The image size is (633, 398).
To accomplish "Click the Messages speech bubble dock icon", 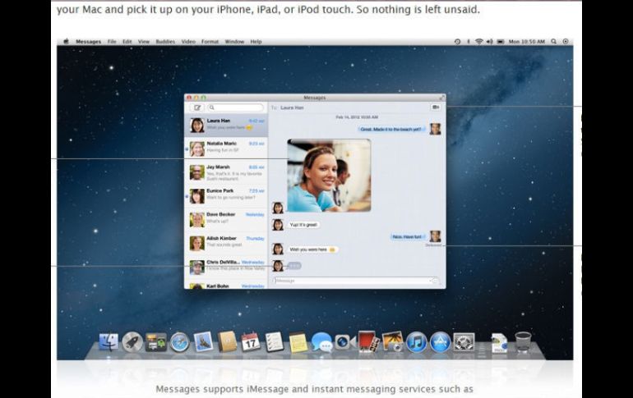I will pos(321,342).
